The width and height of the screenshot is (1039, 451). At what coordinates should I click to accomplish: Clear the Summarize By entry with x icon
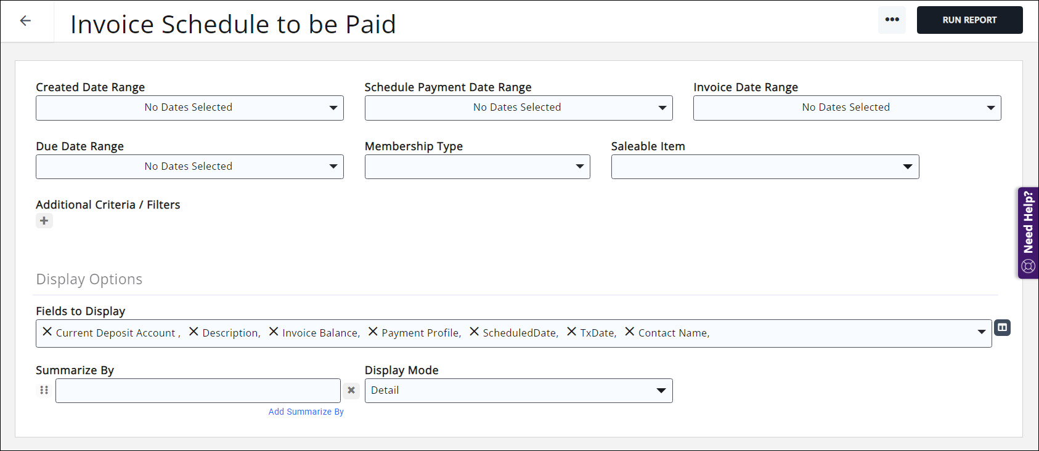tap(351, 390)
